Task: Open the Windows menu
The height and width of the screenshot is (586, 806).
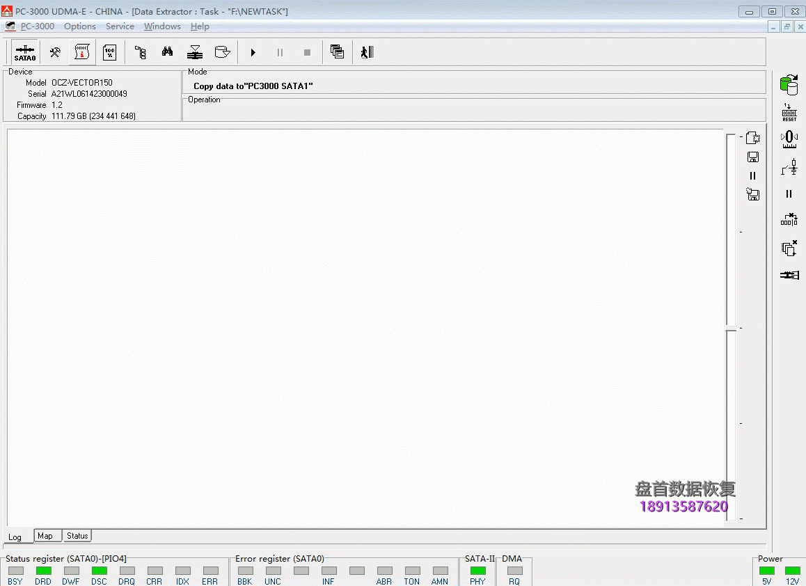Action: 162,26
